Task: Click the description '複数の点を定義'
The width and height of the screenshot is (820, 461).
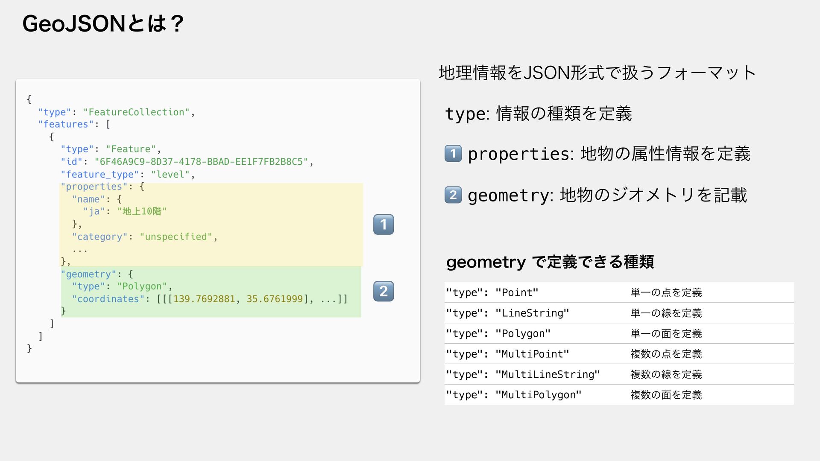Action: point(666,354)
